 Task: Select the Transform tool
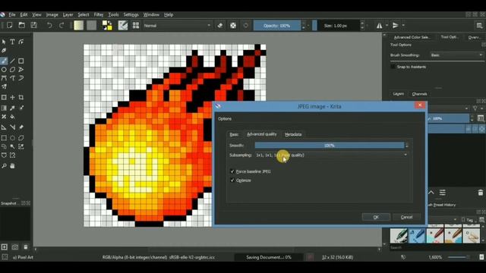pos(4,98)
